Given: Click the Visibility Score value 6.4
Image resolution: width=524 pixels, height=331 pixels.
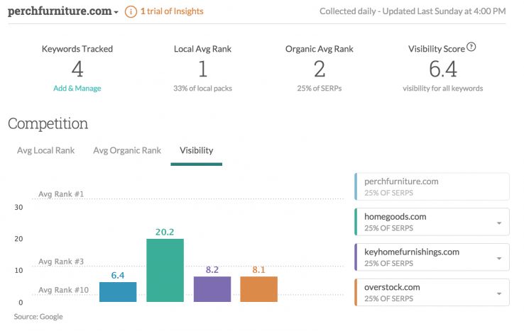Looking at the screenshot, I should (x=443, y=69).
